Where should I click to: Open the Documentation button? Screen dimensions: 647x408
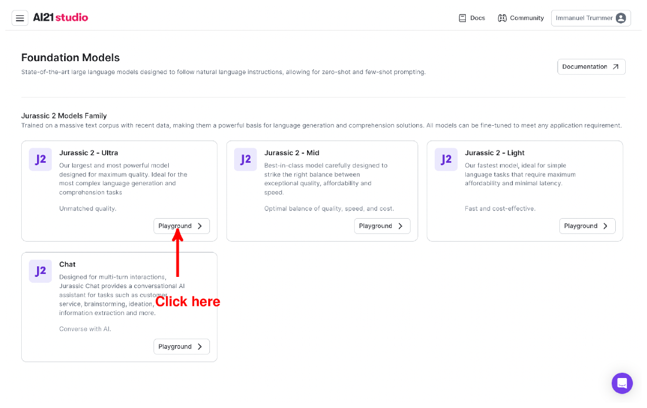[x=591, y=67]
